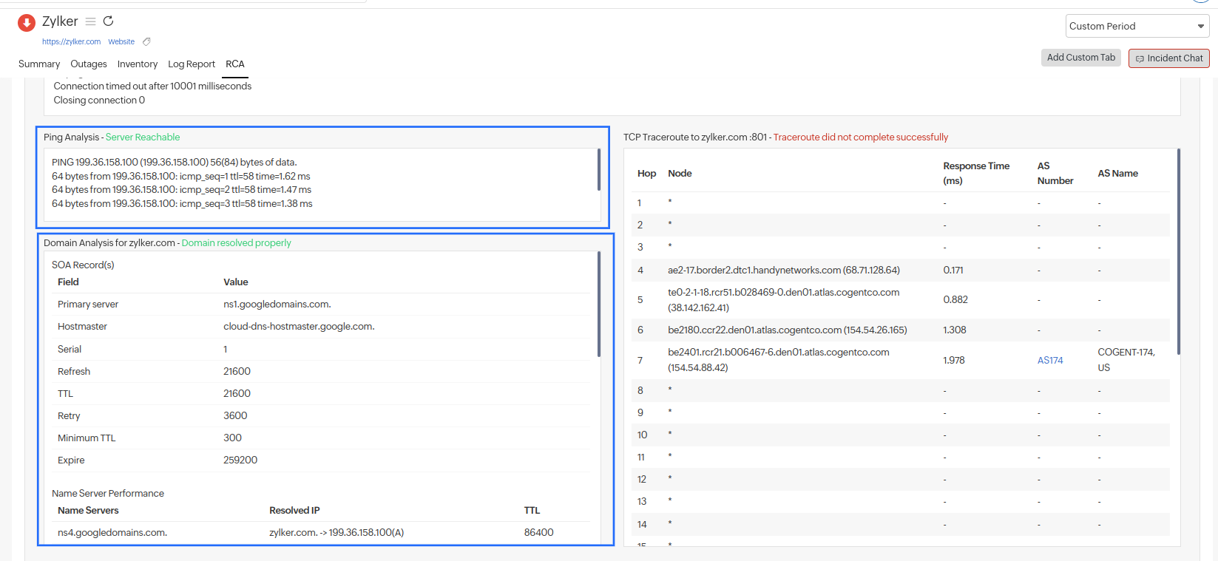Click the Add Custom Tab button

[x=1080, y=58]
